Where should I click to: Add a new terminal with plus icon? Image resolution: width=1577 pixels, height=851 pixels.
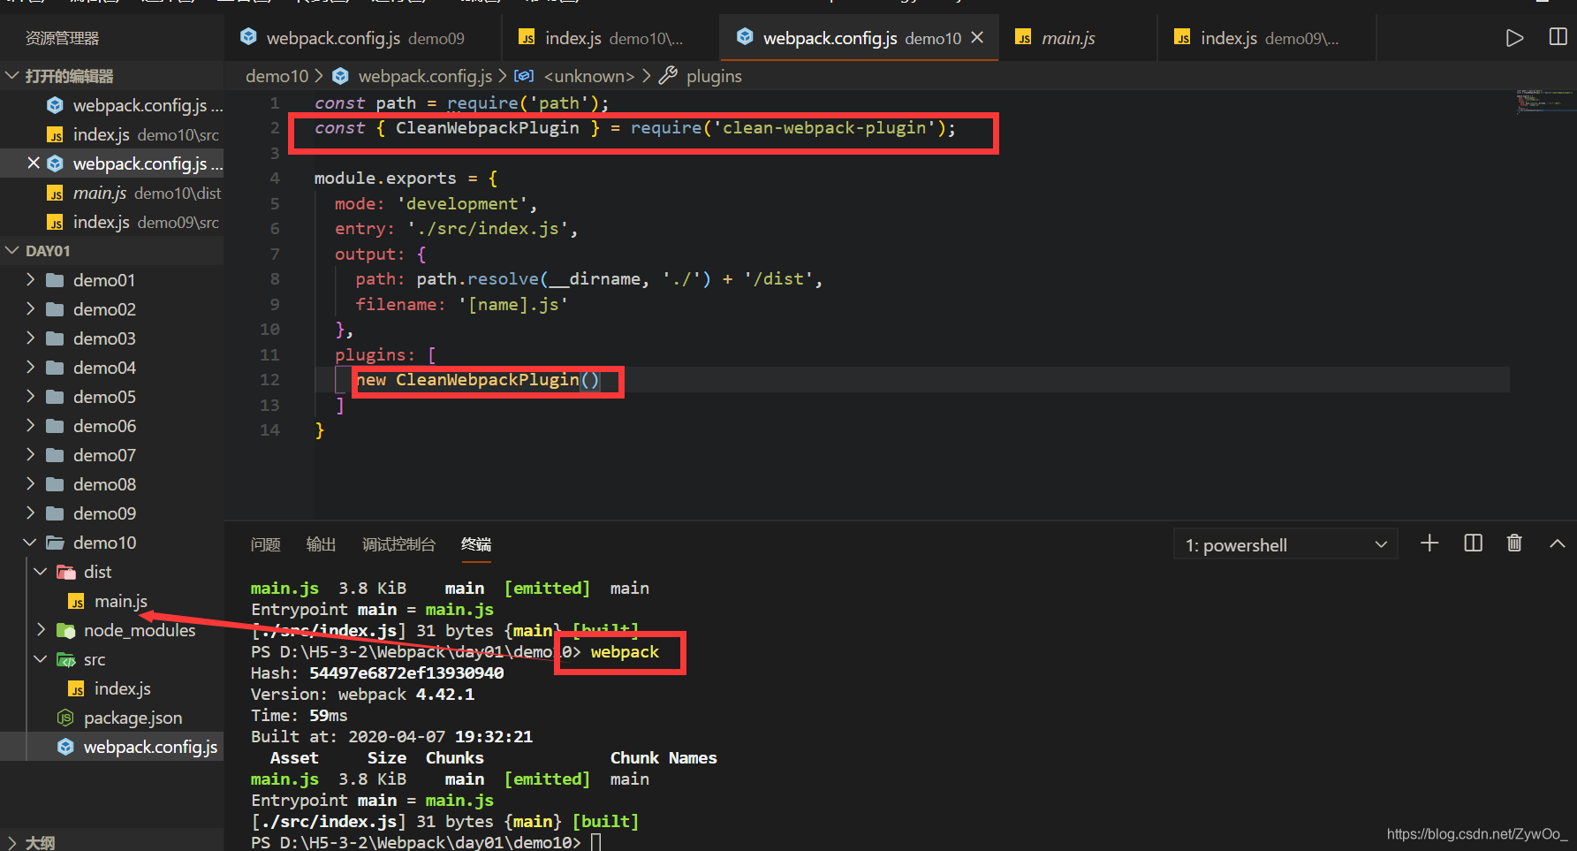click(1429, 543)
